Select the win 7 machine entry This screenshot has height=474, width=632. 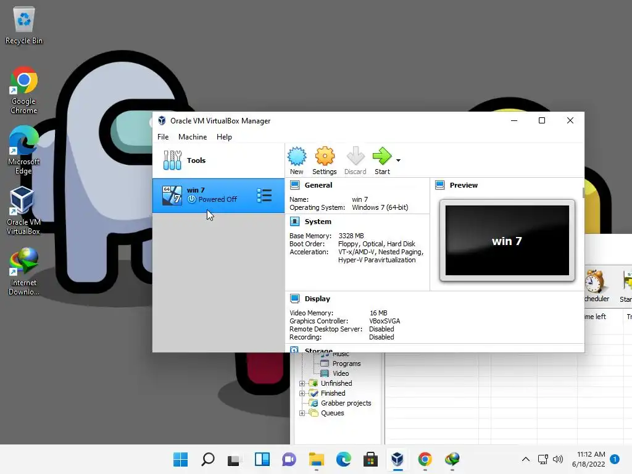[218, 195]
